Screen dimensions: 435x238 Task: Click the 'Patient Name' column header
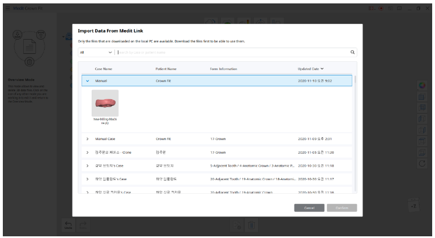pos(166,69)
